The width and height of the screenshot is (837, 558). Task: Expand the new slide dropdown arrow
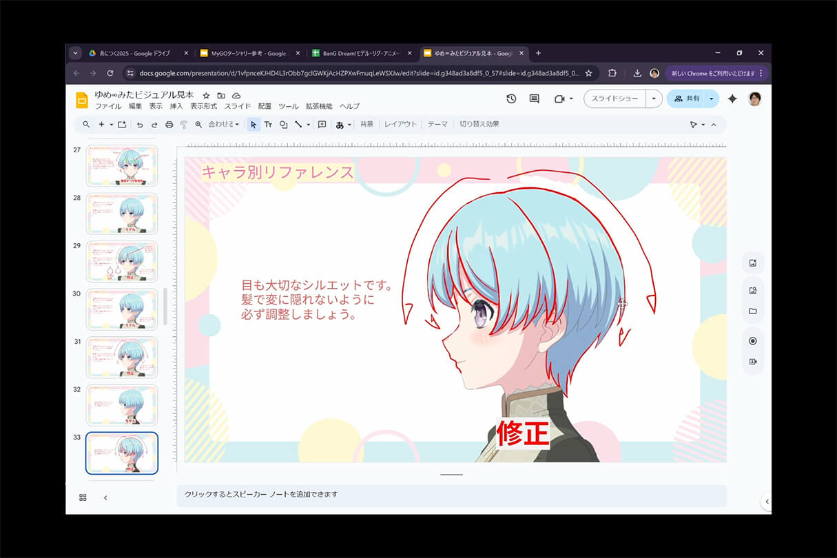tap(110, 124)
